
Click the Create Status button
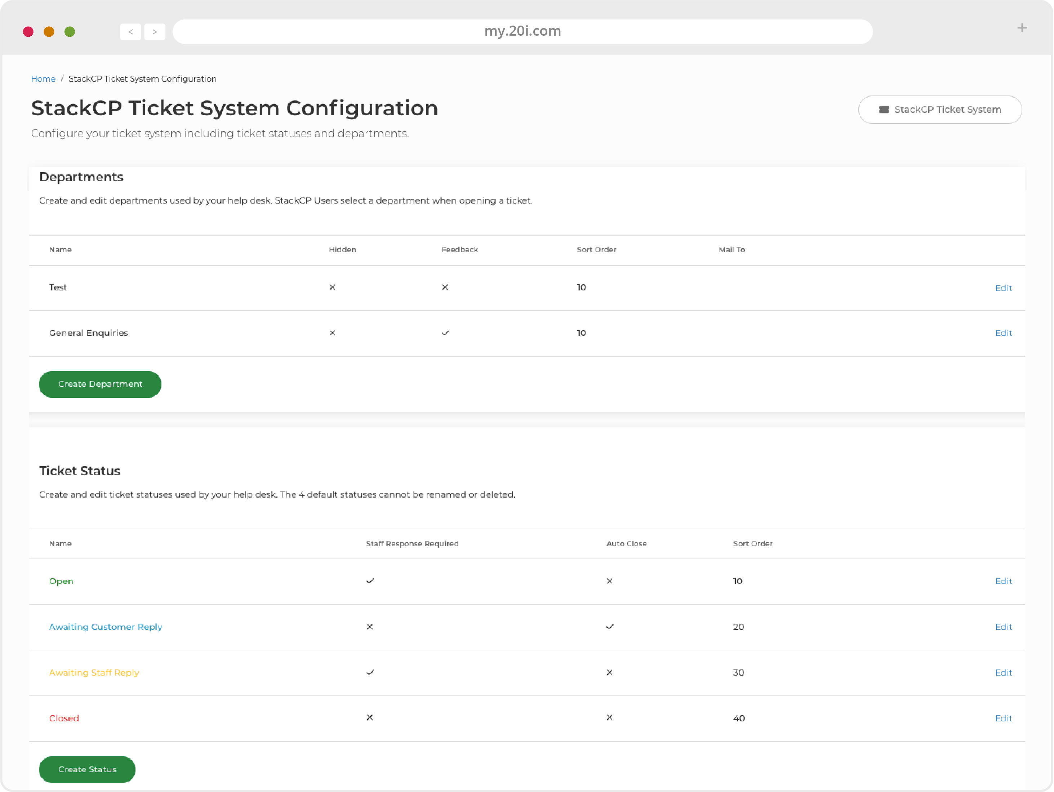click(86, 769)
